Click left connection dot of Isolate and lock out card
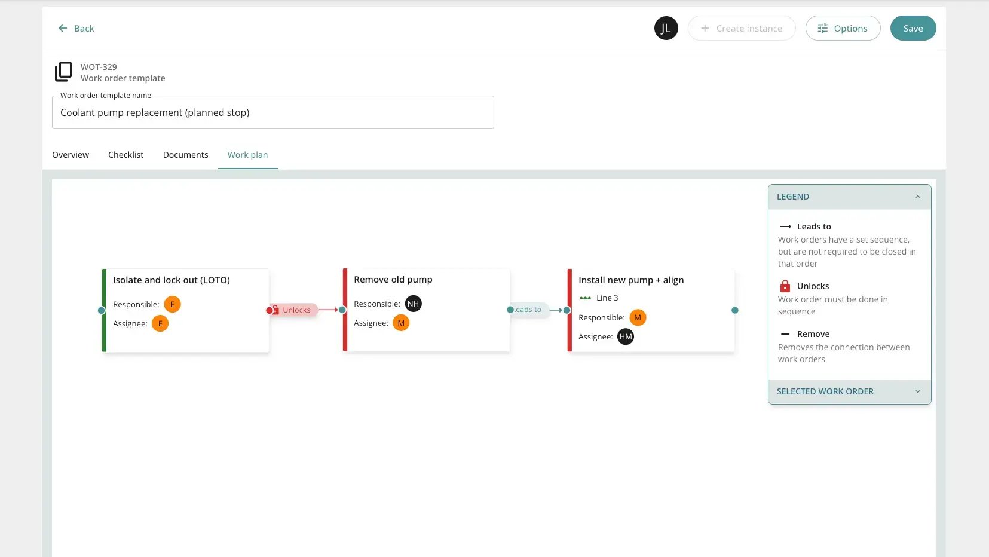The width and height of the screenshot is (989, 557). click(x=102, y=310)
